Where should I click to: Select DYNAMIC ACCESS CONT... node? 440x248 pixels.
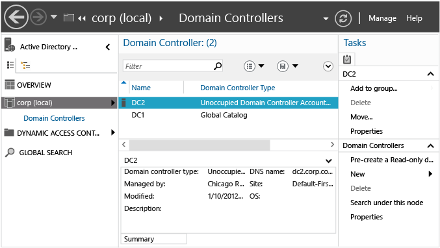pyautogui.click(x=58, y=133)
